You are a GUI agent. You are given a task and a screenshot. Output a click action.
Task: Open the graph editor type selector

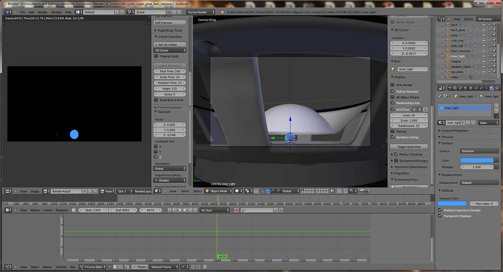point(8,267)
